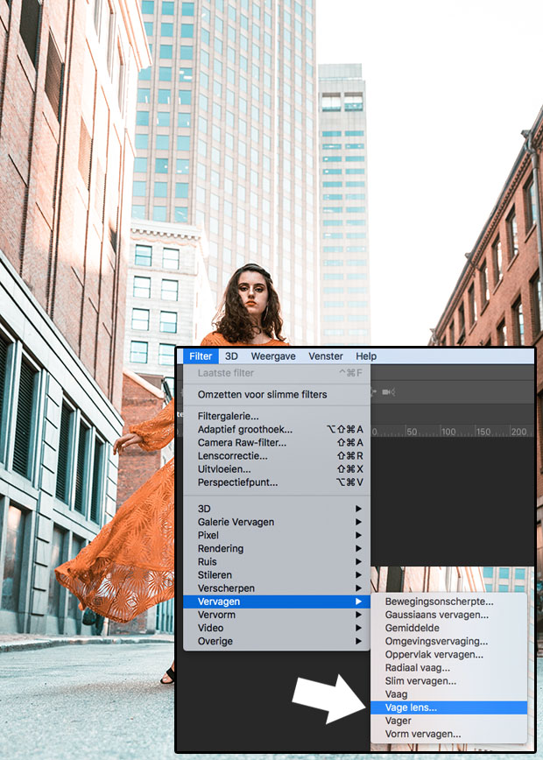Open Filtergalerie... from Filter menu
543x760 pixels.
click(229, 417)
